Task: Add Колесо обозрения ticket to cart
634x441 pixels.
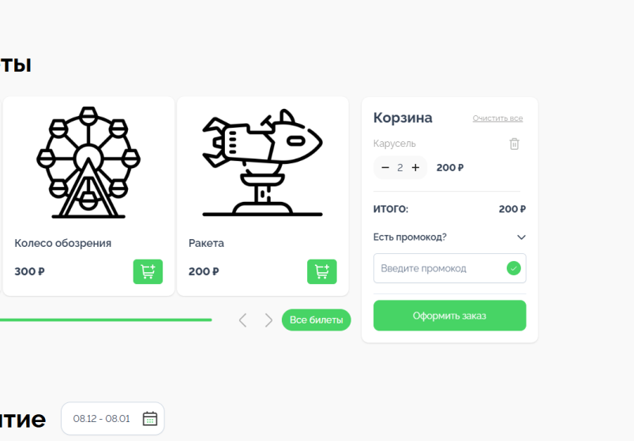Action: pos(148,271)
